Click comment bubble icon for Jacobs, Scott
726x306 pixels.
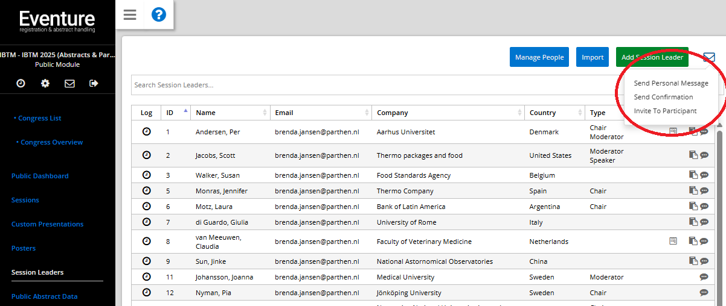coord(704,155)
